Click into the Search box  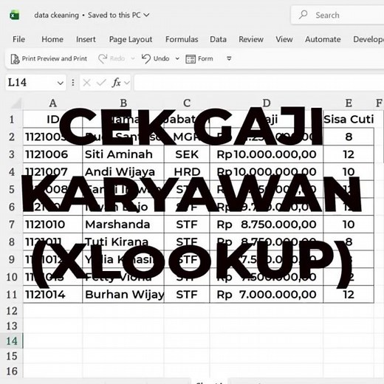(x=337, y=15)
